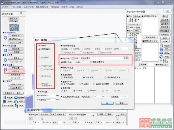The image size is (174, 130).
Task: Select the 风环境解析 radio button
Action: coord(40,50)
